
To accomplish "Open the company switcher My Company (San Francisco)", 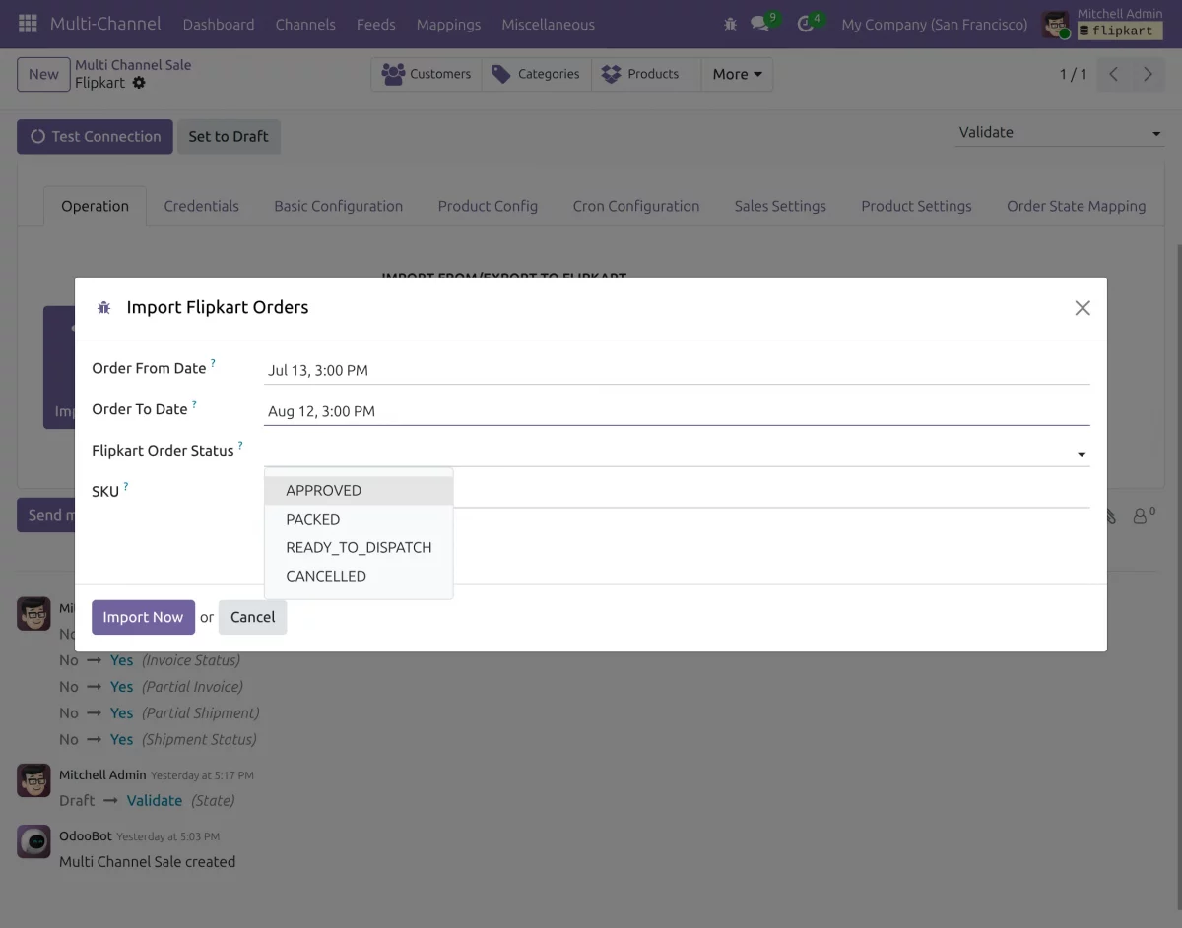I will [934, 24].
